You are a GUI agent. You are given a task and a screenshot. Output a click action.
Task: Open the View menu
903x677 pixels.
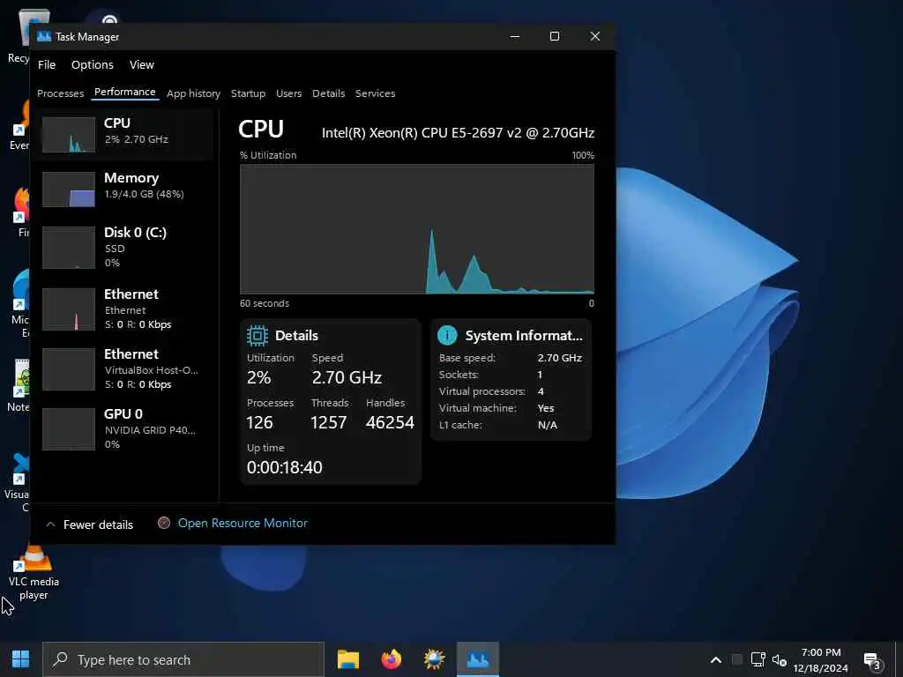[142, 65]
